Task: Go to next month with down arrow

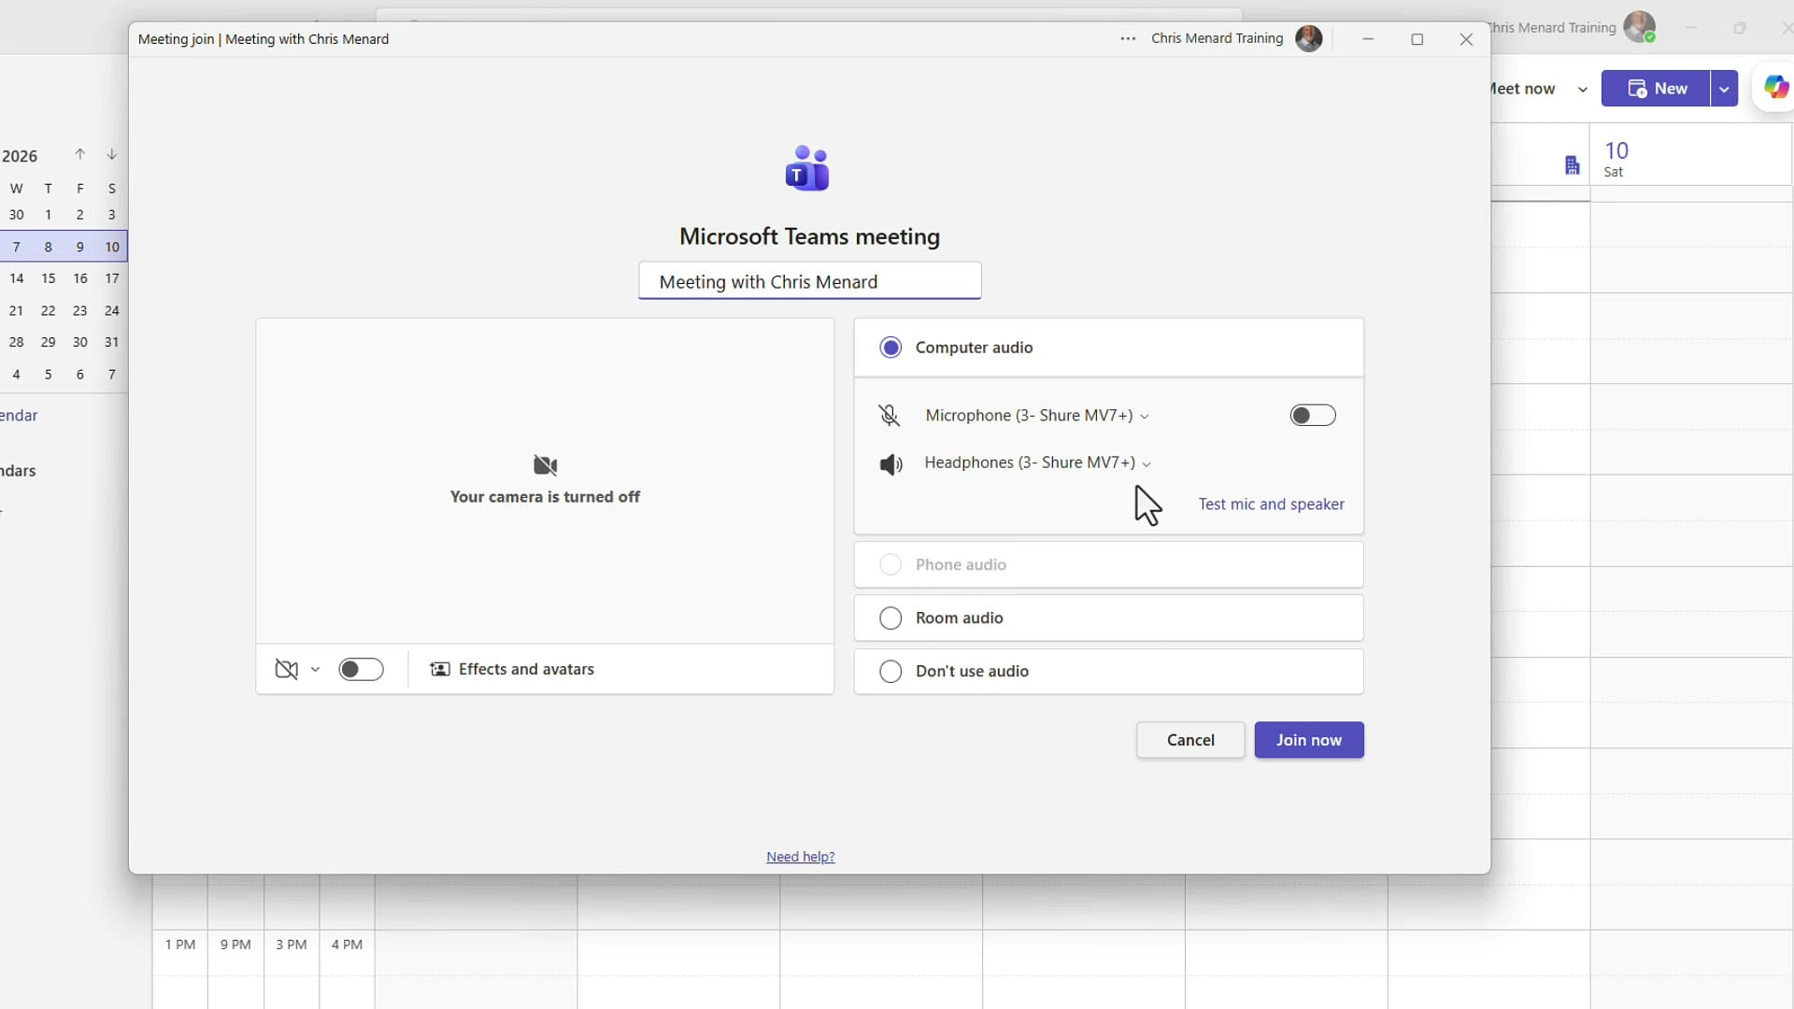Action: point(111,154)
